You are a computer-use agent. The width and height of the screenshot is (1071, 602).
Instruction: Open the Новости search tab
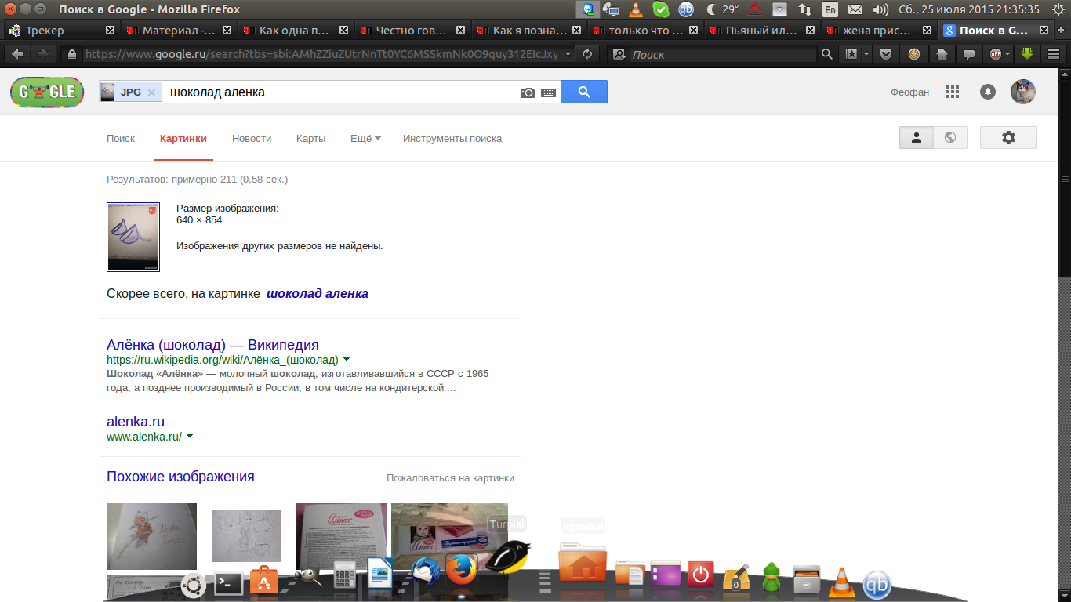252,138
